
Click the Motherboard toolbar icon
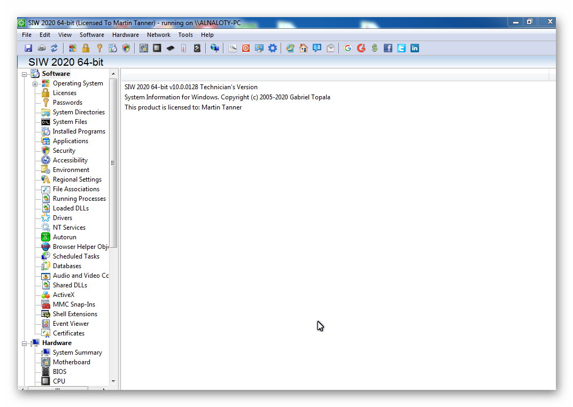[x=144, y=48]
